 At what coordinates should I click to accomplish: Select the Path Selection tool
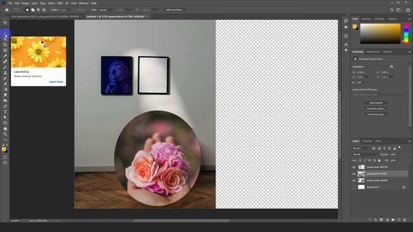click(5, 117)
